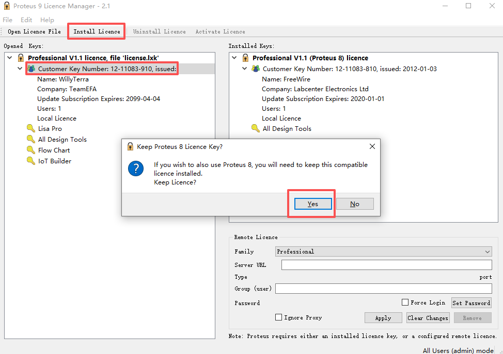Click padlock icon in the dialog title bar
The width and height of the screenshot is (503, 354).
coord(130,146)
